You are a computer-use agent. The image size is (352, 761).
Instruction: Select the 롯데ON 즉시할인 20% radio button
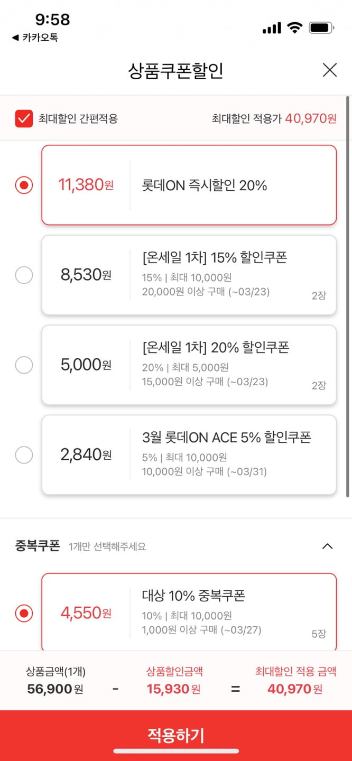pyautogui.click(x=24, y=185)
